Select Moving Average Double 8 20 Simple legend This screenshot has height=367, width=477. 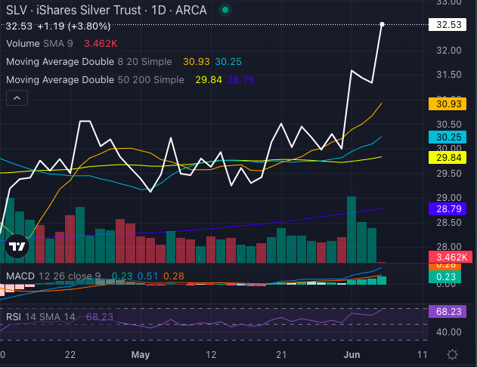coord(89,62)
